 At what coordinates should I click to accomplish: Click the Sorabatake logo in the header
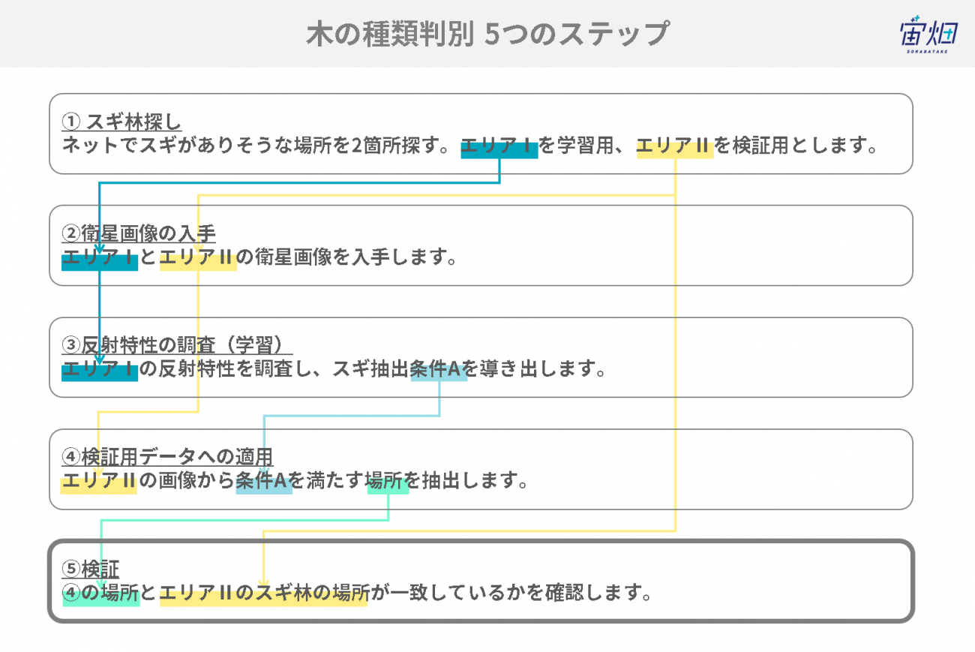pos(926,34)
